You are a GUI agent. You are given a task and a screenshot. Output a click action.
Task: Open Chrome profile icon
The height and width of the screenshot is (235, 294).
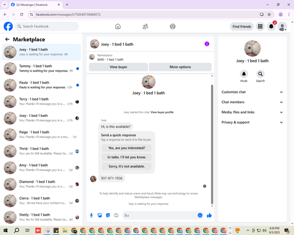coord(280,15)
